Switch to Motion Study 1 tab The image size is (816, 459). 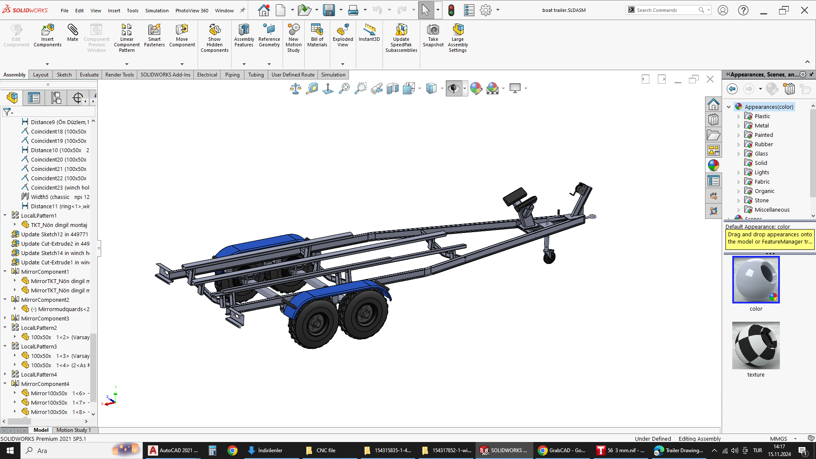[73, 430]
